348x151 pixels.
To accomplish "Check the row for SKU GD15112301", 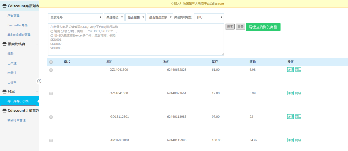I will (x=51, y=117).
